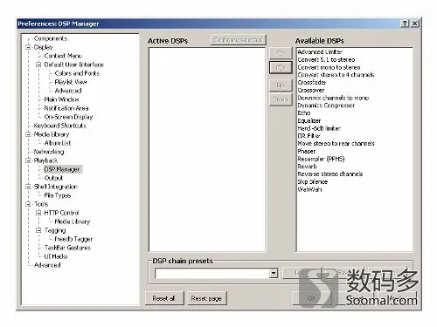Open the Colors and Fonts page
437x327 pixels.
[77, 73]
